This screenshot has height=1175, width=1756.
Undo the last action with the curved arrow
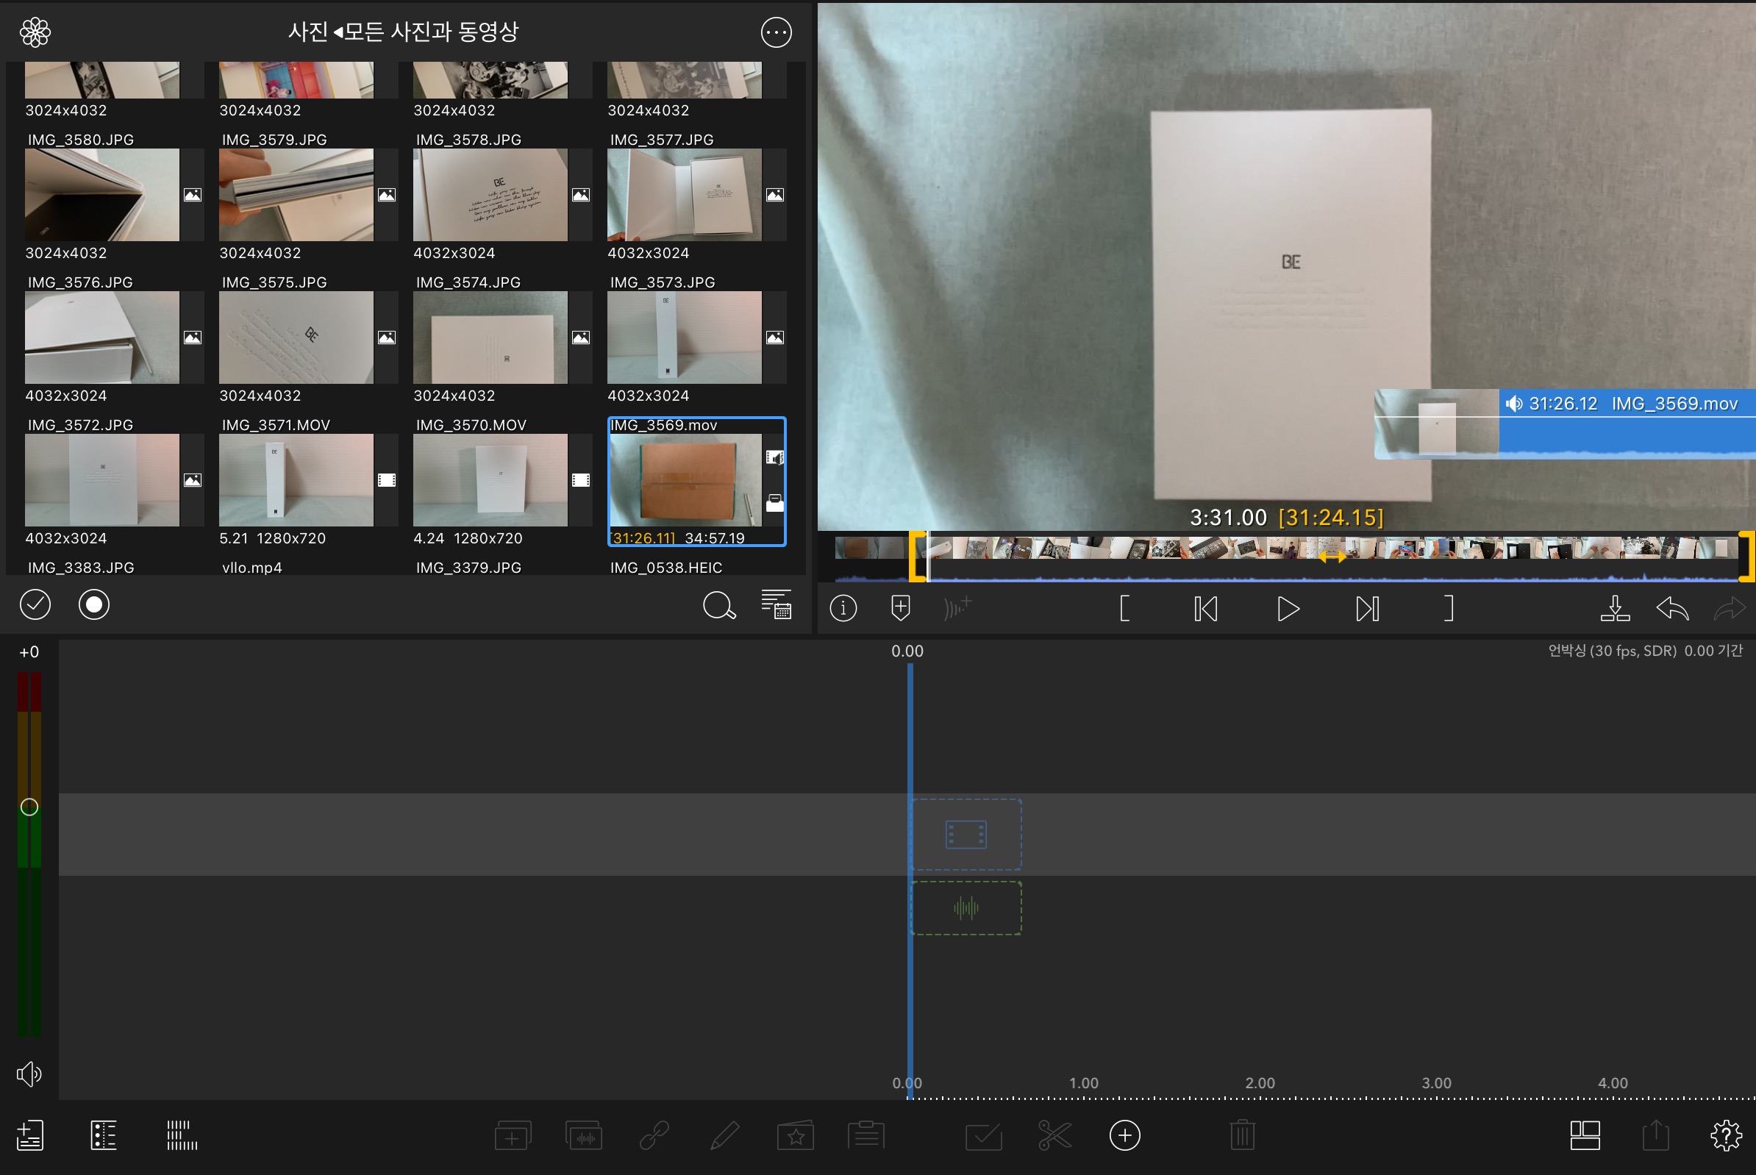[x=1672, y=609]
